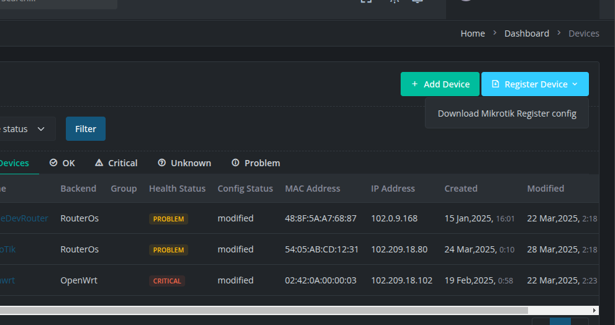Screen dimensions: 615x325
Task: Open the device link ending in DevRouter
Action: click(x=24, y=218)
